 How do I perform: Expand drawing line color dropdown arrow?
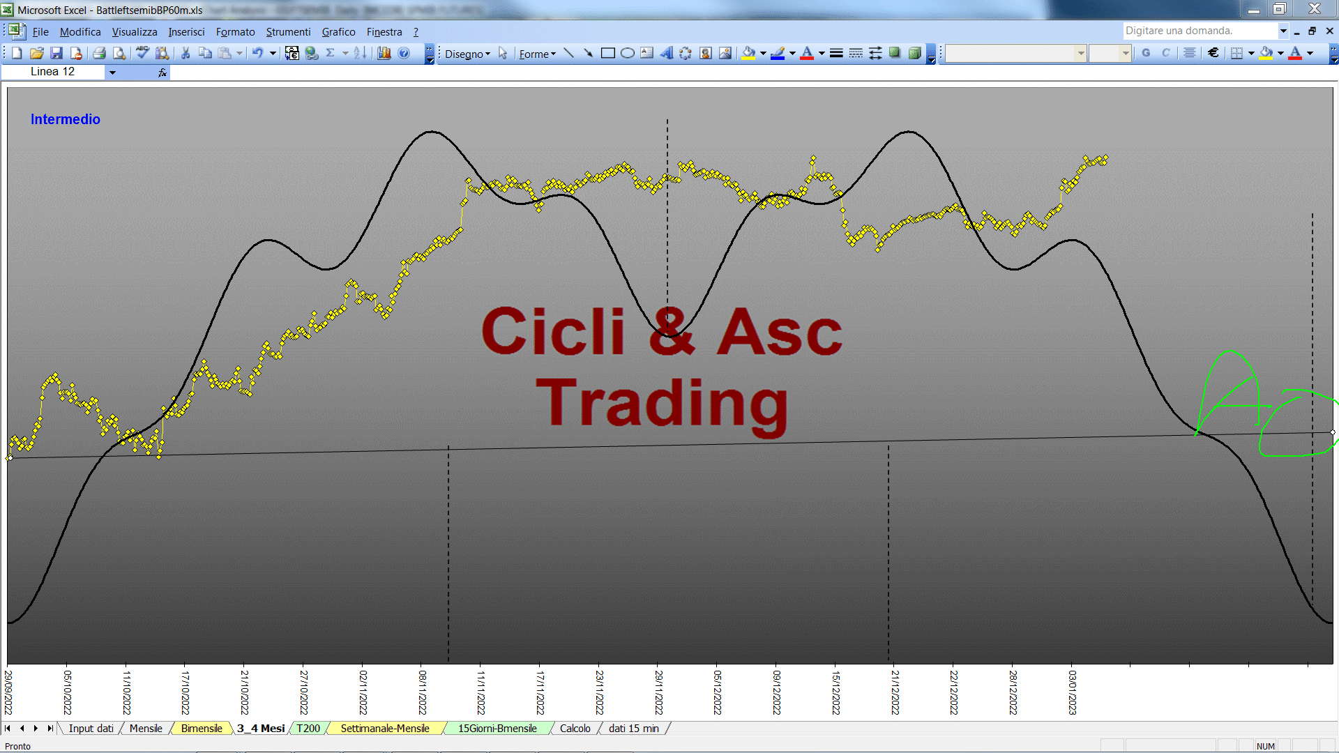[x=792, y=54]
